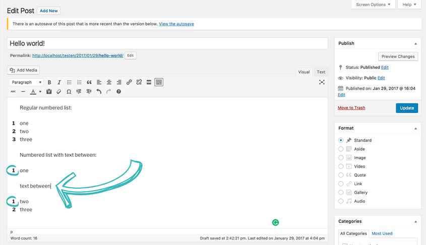The height and width of the screenshot is (245, 426).
Task: Expand the Screen Options panel
Action: point(374,5)
